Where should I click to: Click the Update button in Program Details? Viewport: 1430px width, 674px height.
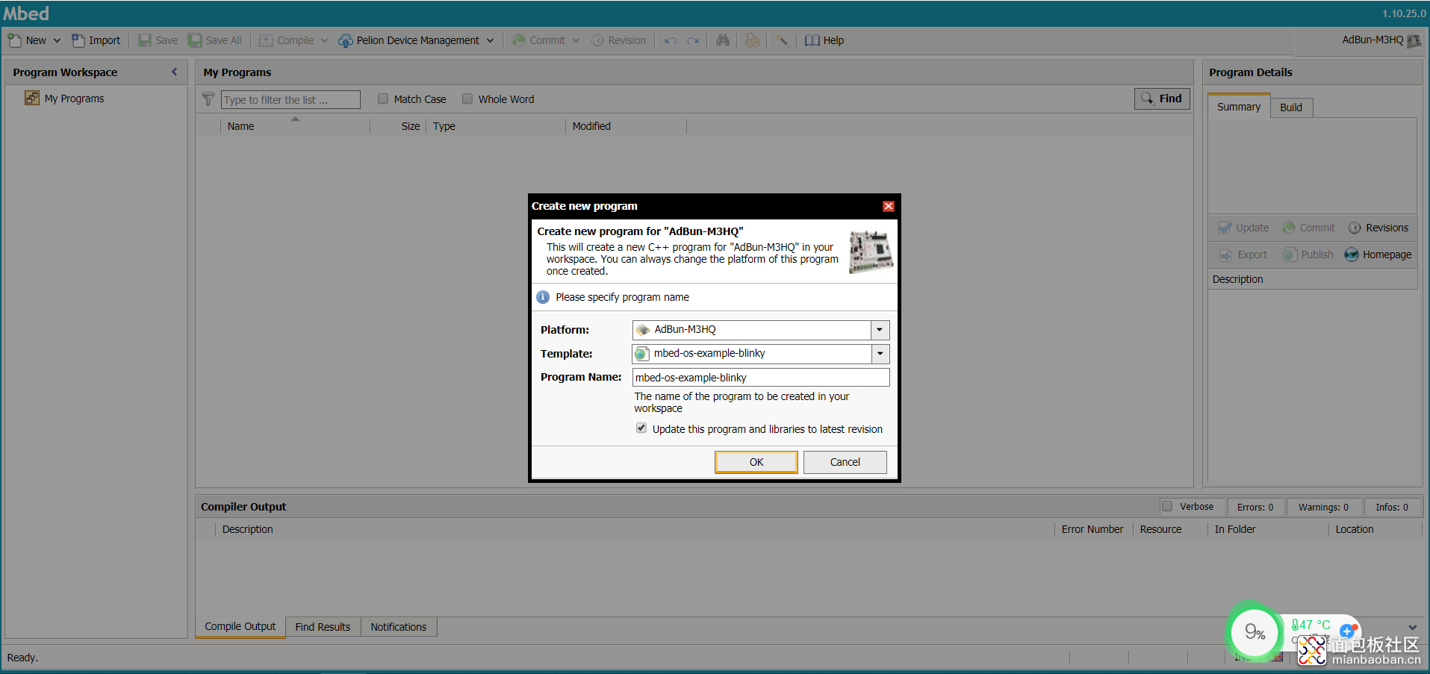coord(1244,228)
